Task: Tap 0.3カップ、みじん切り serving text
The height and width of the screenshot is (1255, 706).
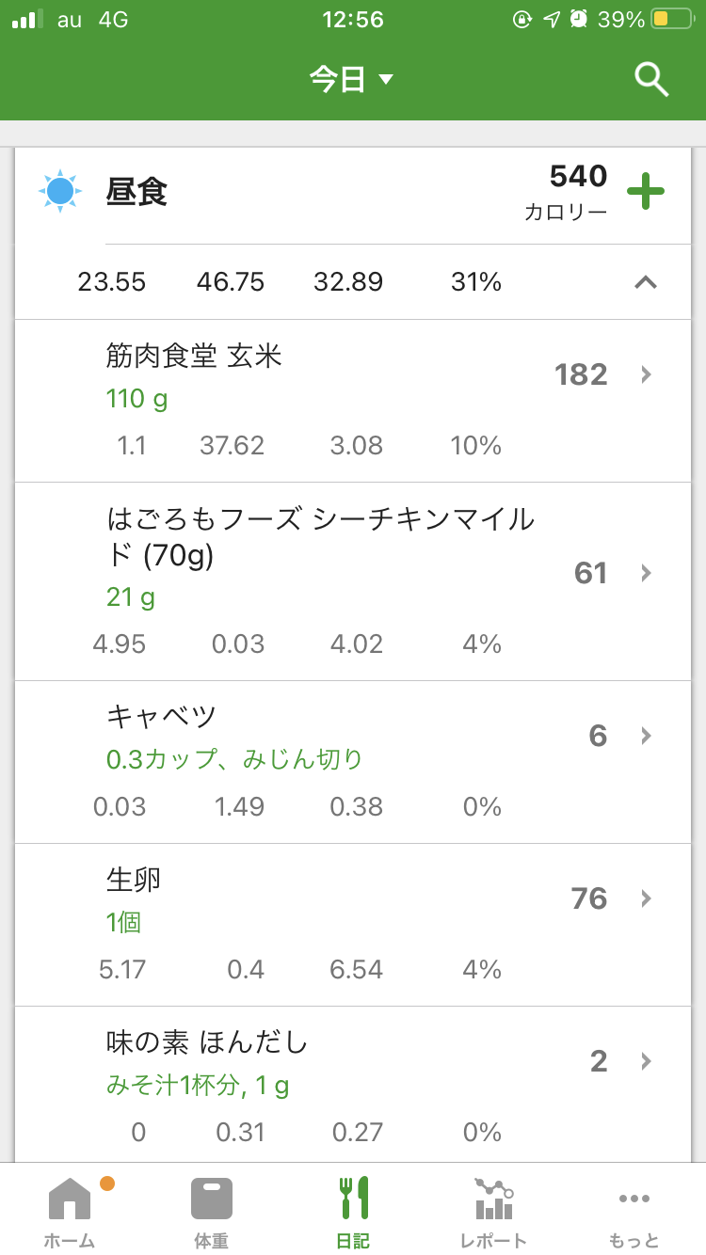Action: click(234, 759)
